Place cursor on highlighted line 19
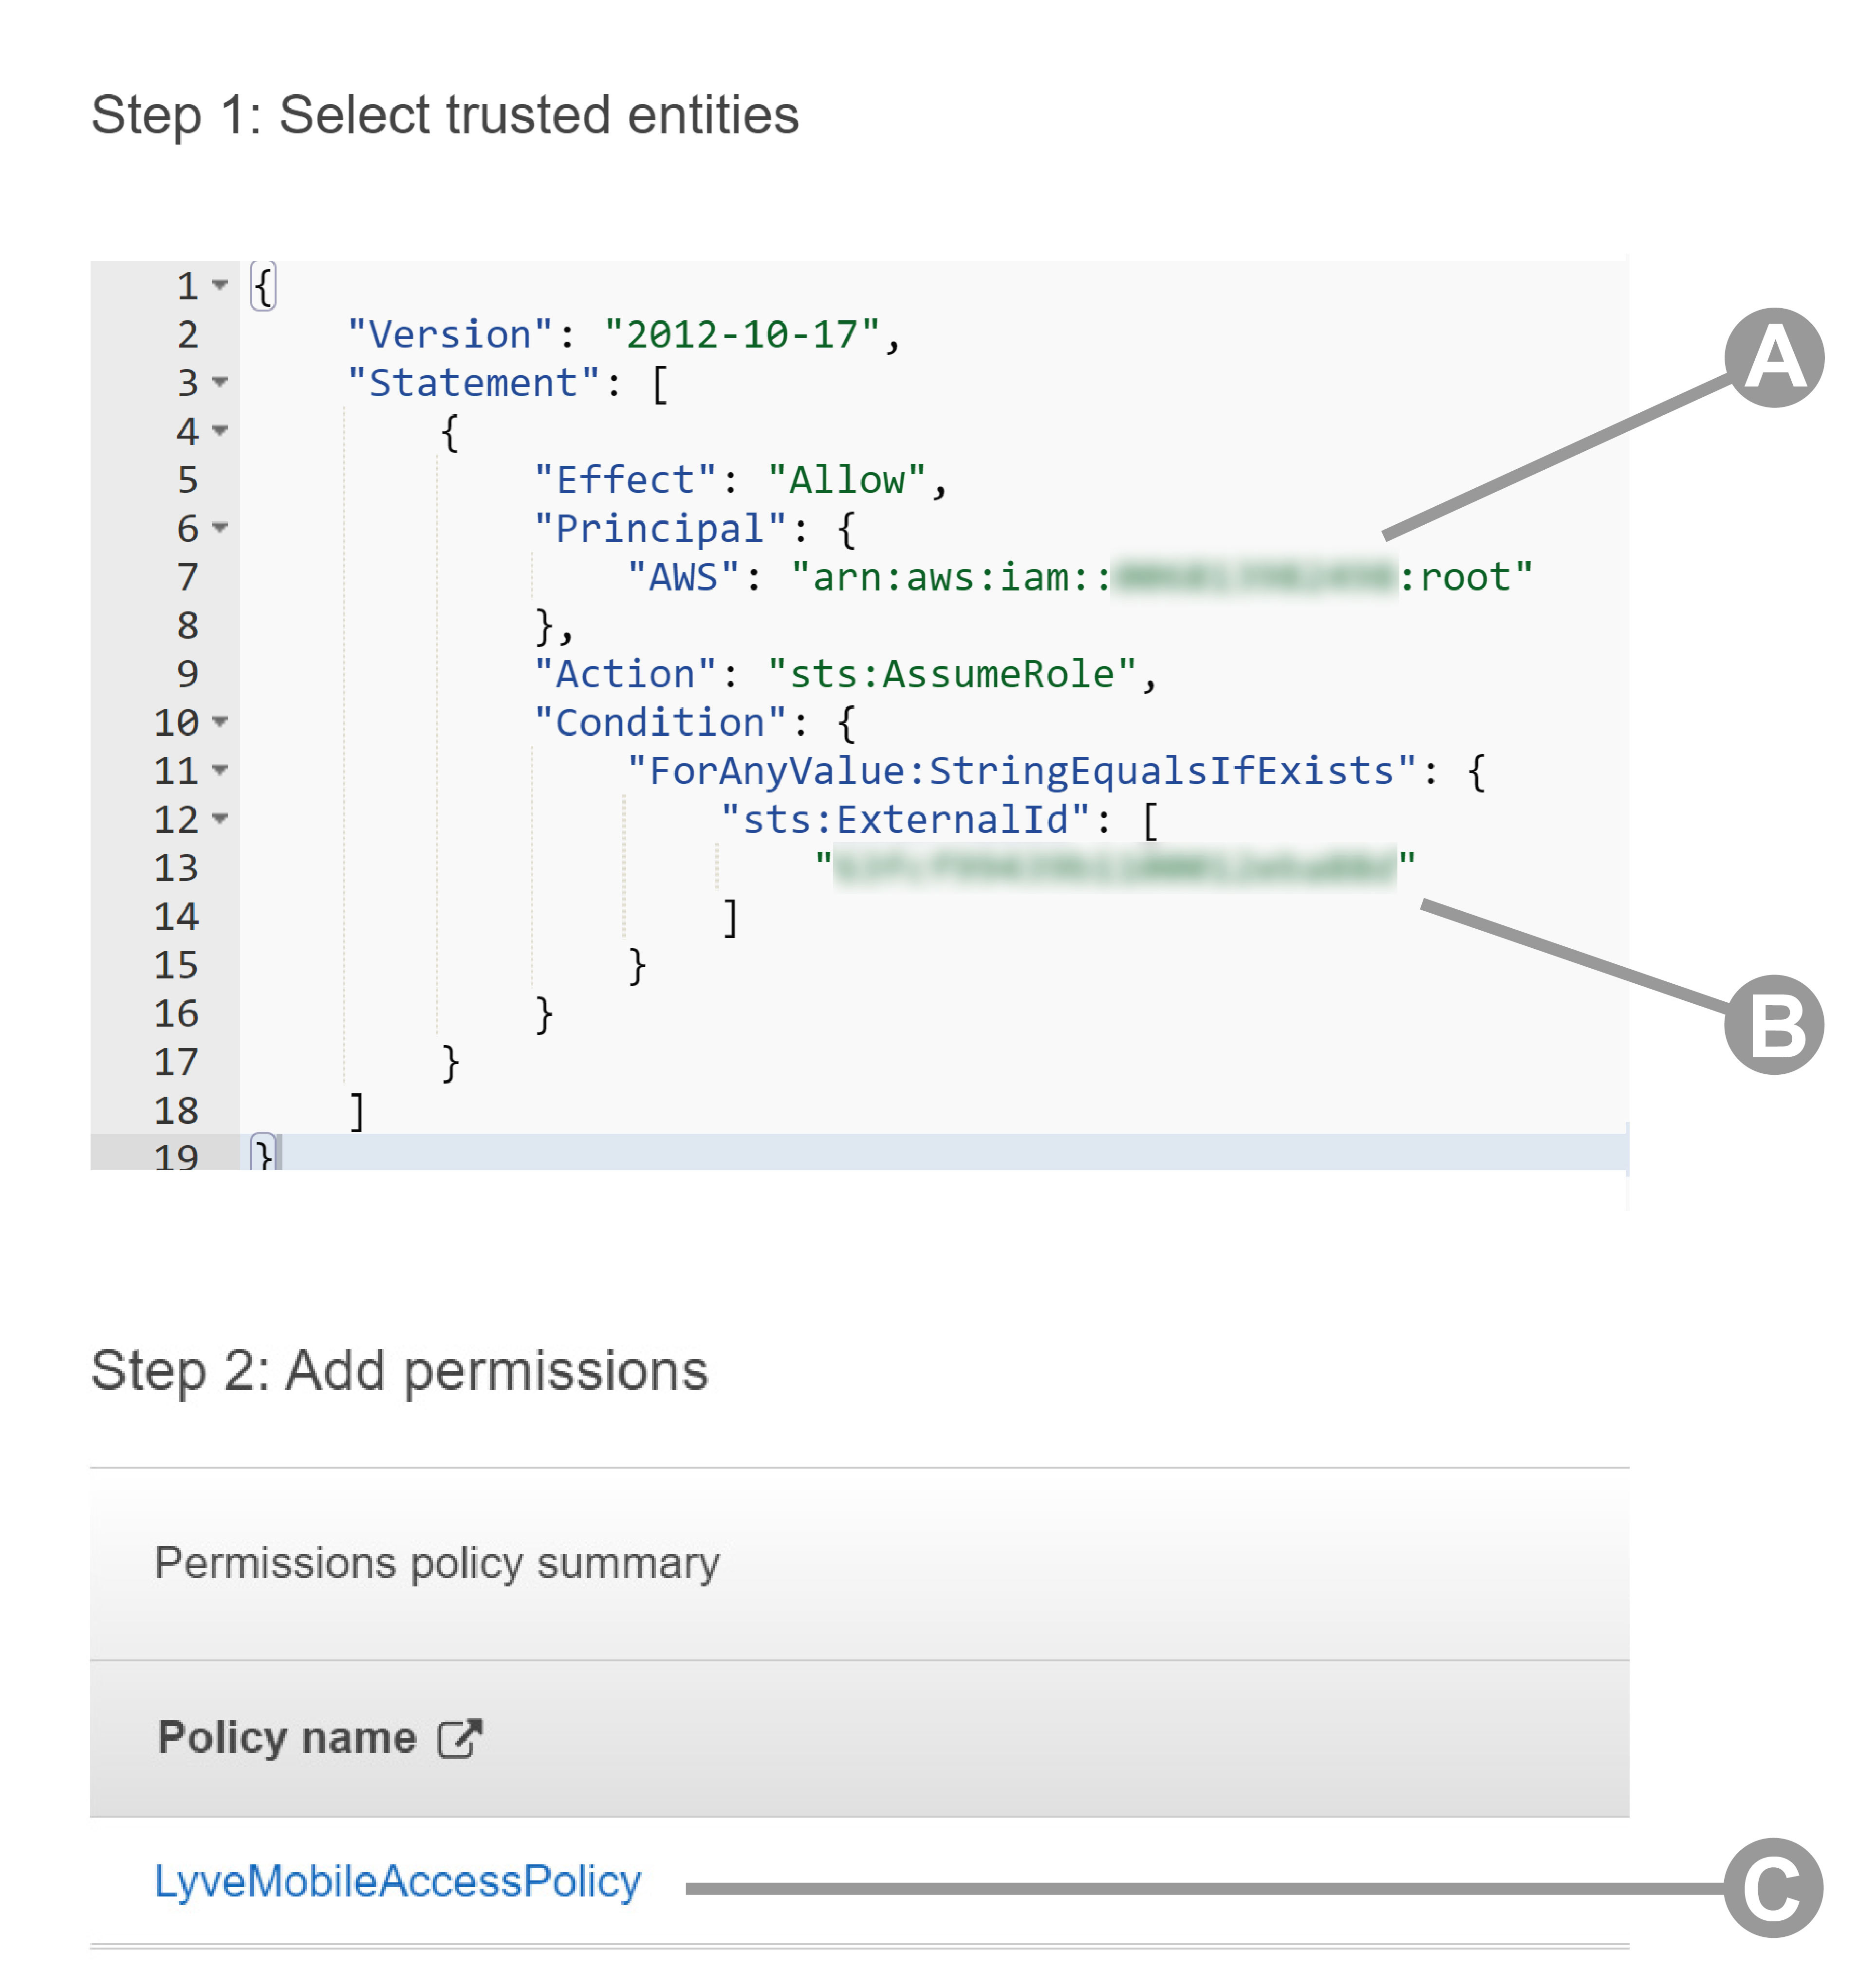The width and height of the screenshot is (1858, 1988). pos(900,1153)
